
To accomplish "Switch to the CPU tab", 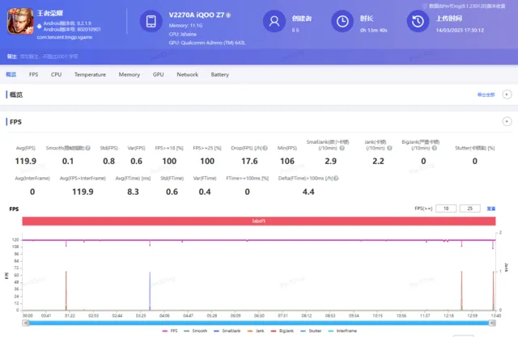I will pyautogui.click(x=56, y=74).
